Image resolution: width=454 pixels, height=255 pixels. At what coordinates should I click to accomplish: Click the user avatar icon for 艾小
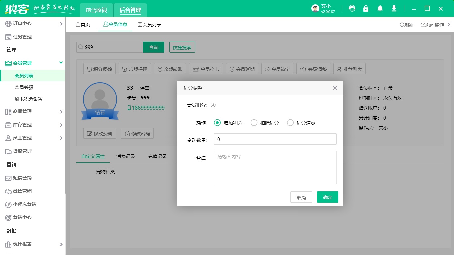click(x=315, y=9)
